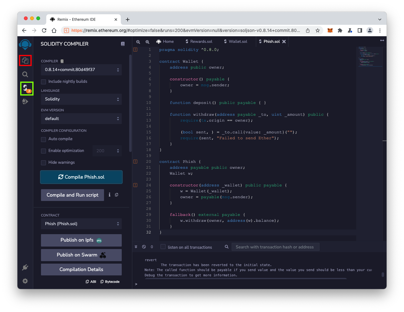Viewport: 404px width, 312px height.
Task: Check Enable optimization
Action: [43, 151]
